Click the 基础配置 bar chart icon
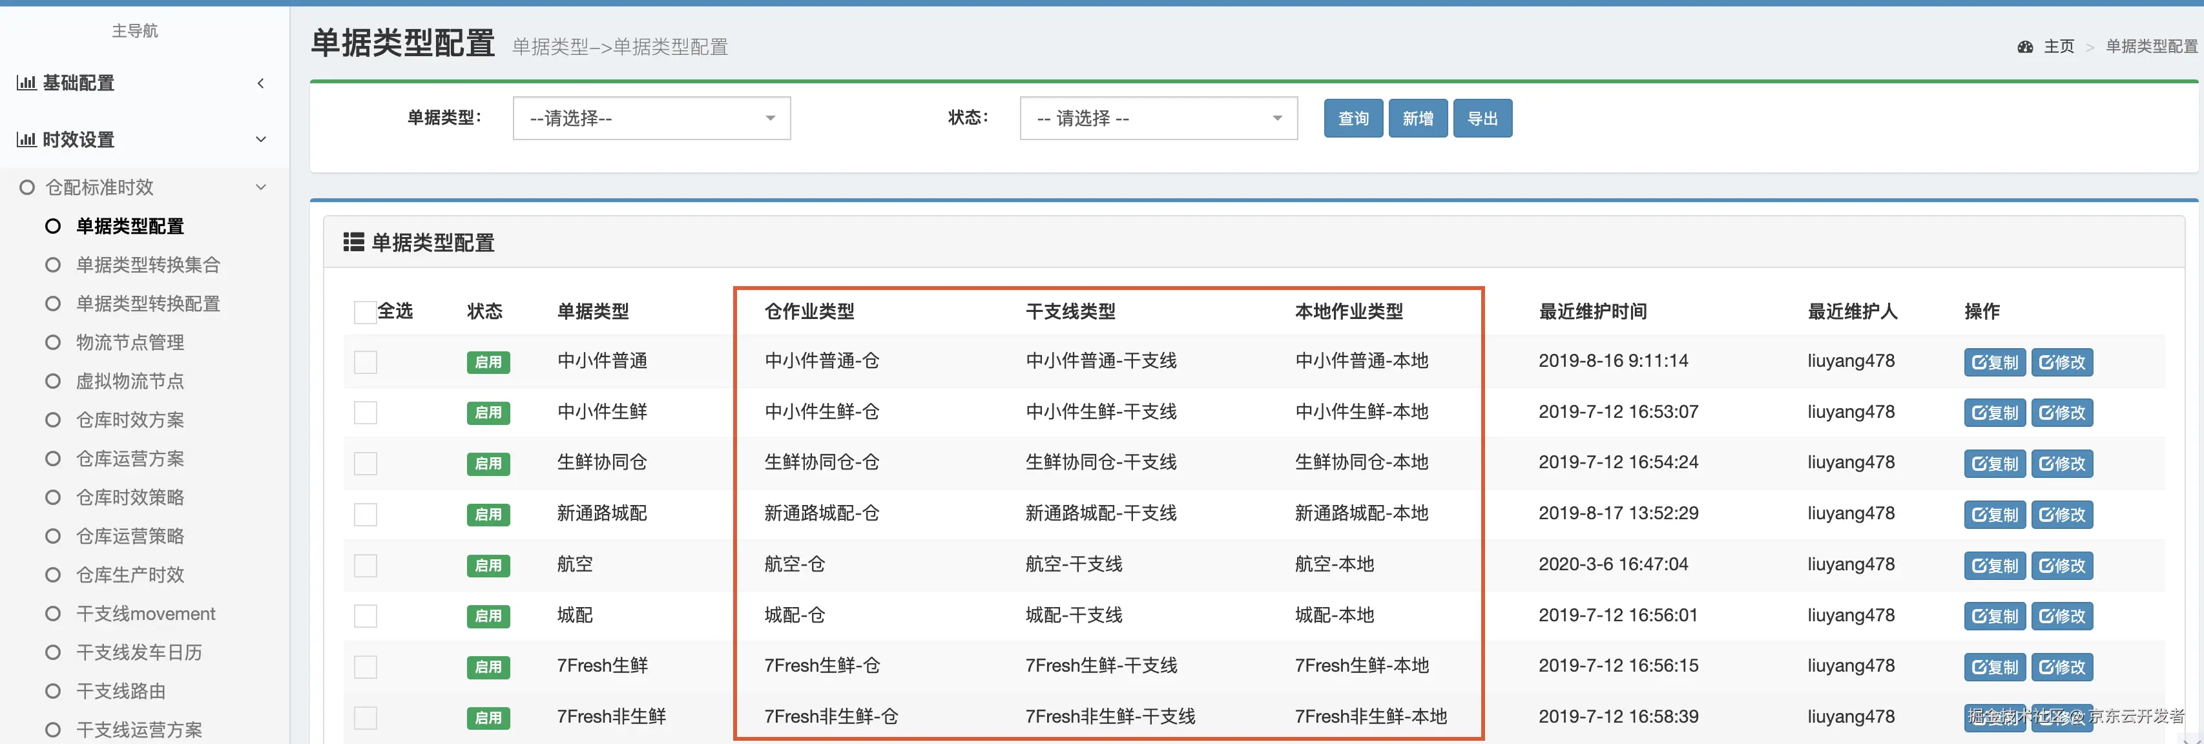Screen dimensions: 2204x744 26,83
